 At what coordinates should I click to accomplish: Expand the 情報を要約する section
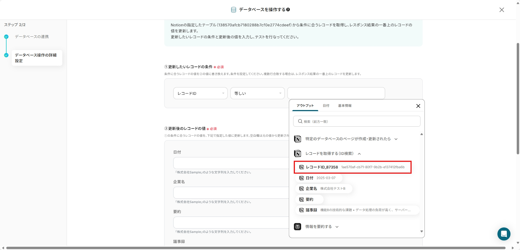coord(337,227)
